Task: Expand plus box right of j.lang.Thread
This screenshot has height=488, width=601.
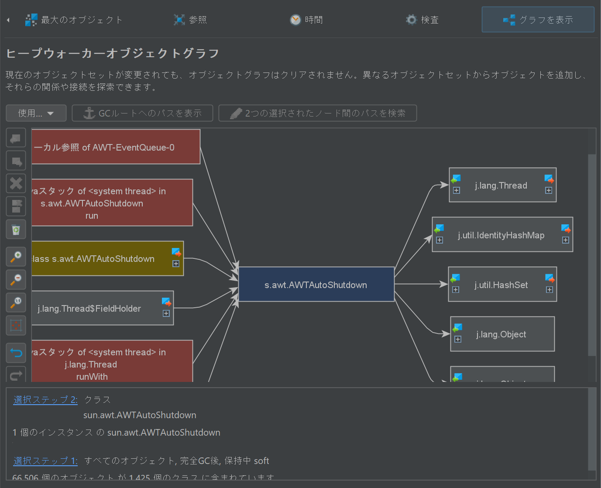Action: click(549, 190)
